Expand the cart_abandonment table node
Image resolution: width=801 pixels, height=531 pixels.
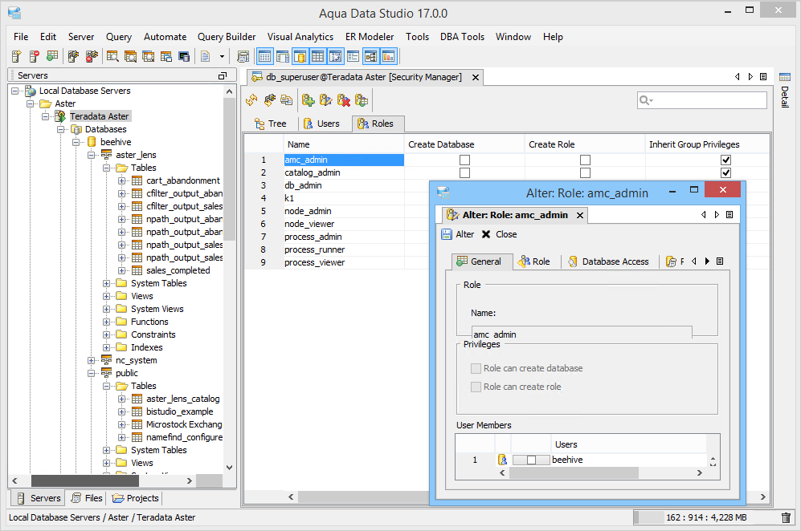[121, 180]
